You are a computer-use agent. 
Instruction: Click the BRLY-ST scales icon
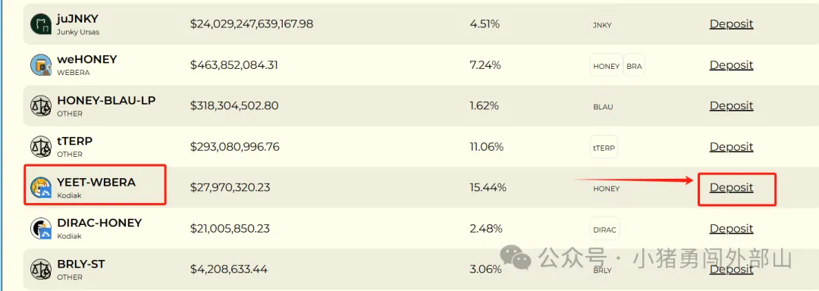coord(41,270)
